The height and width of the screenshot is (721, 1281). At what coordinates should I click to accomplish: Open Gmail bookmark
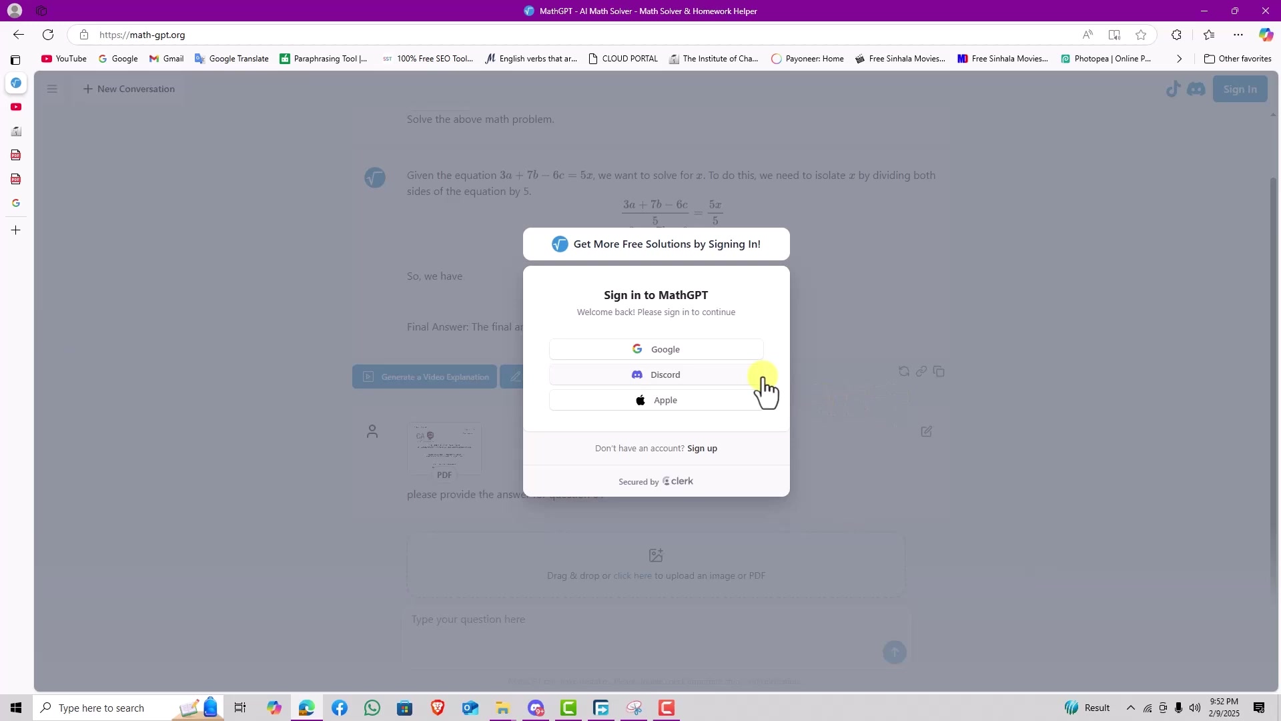tap(166, 59)
